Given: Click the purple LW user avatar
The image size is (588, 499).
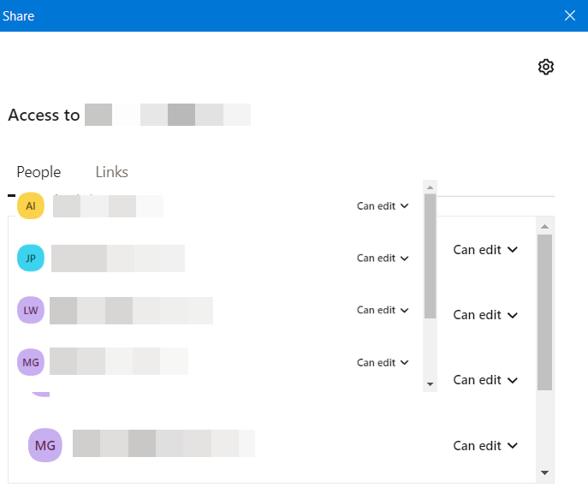Looking at the screenshot, I should (31, 310).
